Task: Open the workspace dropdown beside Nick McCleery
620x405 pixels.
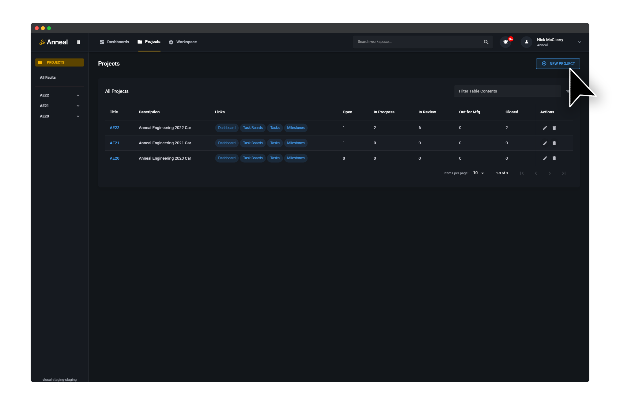Action: point(579,42)
